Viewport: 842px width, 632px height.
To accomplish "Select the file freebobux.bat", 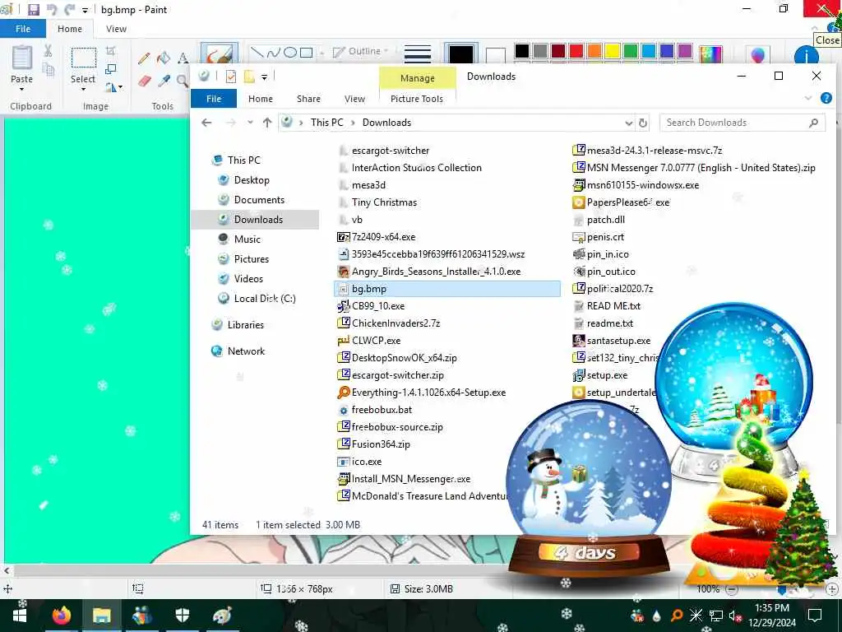I will pos(382,410).
